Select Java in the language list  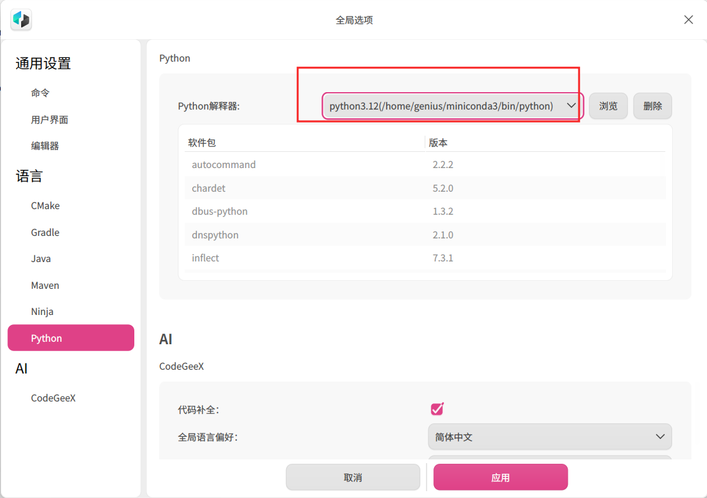coord(40,258)
